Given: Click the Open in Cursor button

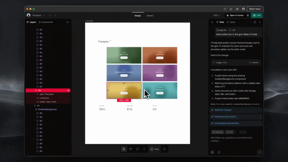Looking at the screenshot, I should (235, 15).
